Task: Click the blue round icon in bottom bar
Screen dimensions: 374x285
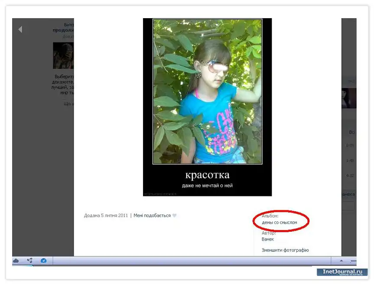Action: pyautogui.click(x=43, y=261)
